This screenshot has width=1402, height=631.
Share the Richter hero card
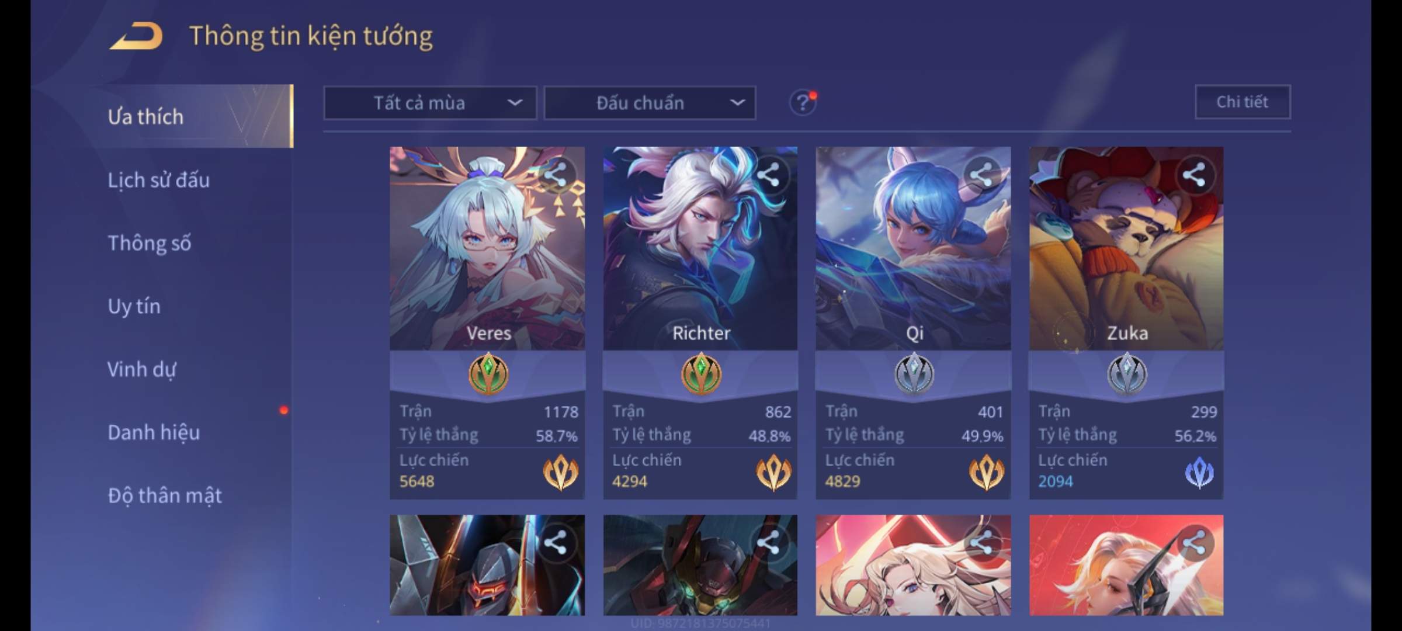pos(768,175)
